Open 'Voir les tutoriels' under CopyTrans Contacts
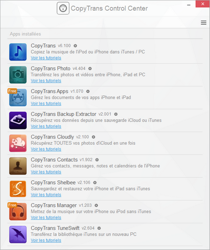The width and height of the screenshot is (210, 250). 46,172
